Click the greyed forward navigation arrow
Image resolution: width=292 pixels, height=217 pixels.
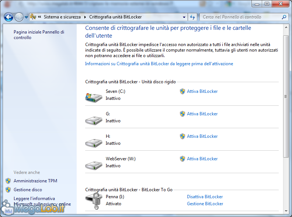pyautogui.click(x=19, y=17)
